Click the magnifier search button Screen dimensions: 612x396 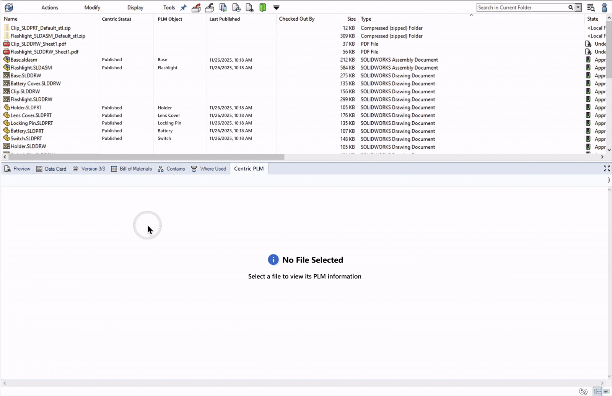click(x=571, y=7)
